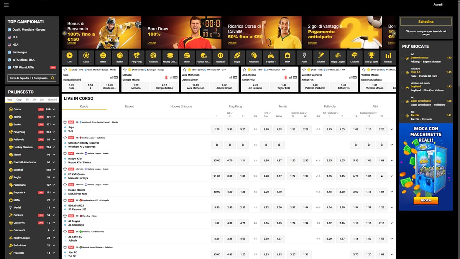Image resolution: width=460 pixels, height=259 pixels.
Task: Select the BoyBand 1.45 checkbox
Action: 402,87
